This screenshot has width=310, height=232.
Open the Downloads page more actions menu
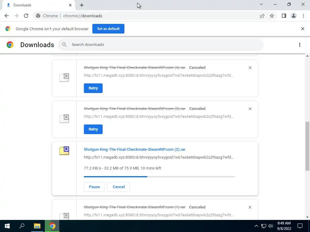(300, 45)
